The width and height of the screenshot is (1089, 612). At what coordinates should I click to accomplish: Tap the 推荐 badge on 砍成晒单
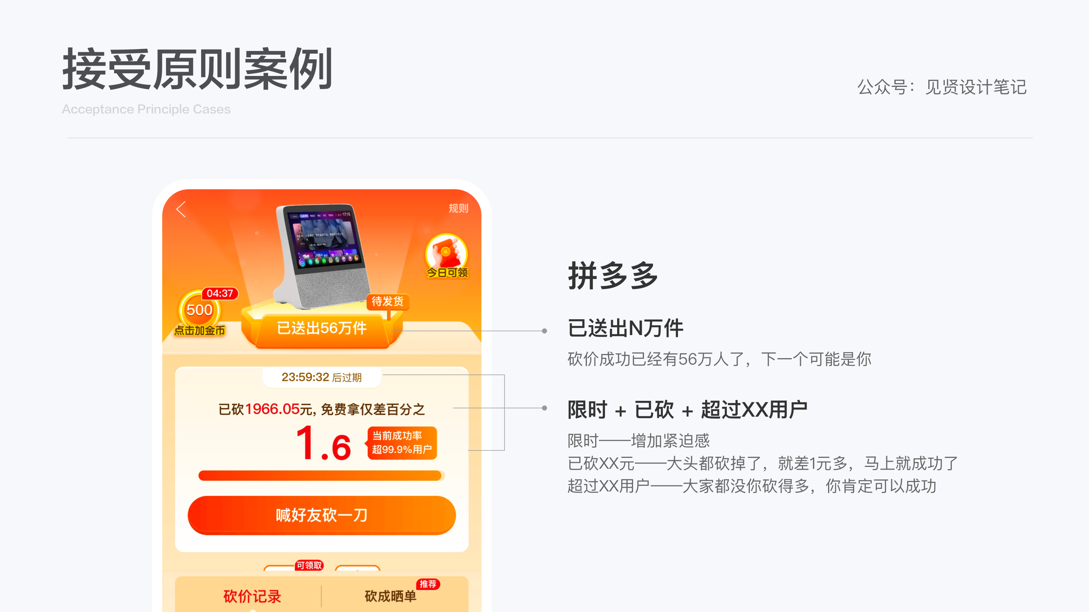(428, 584)
